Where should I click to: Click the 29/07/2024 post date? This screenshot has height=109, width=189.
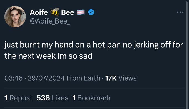point(46,78)
